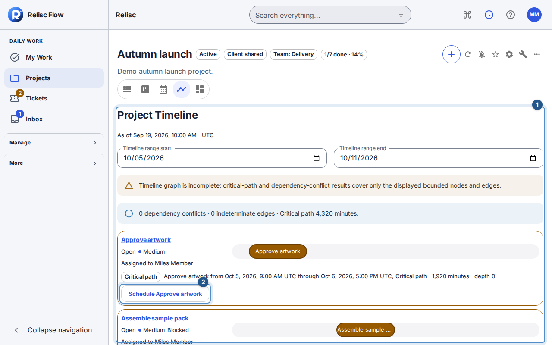The image size is (552, 345).
Task: Click the Timeline range end date field
Action: click(x=439, y=158)
